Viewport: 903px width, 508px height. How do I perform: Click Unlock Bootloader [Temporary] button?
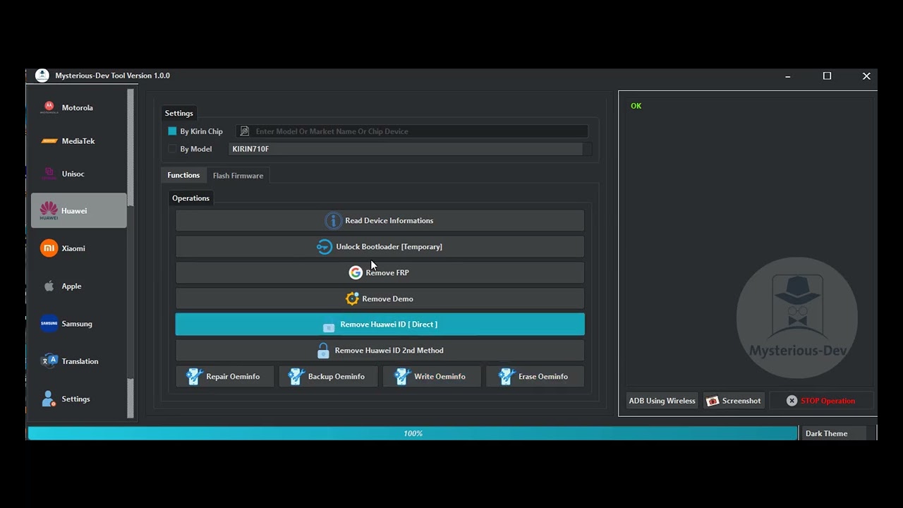pyautogui.click(x=380, y=247)
